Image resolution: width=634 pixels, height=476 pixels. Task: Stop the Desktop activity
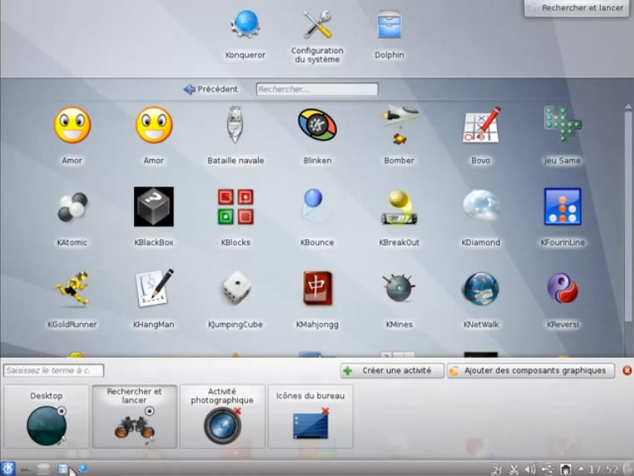61,410
